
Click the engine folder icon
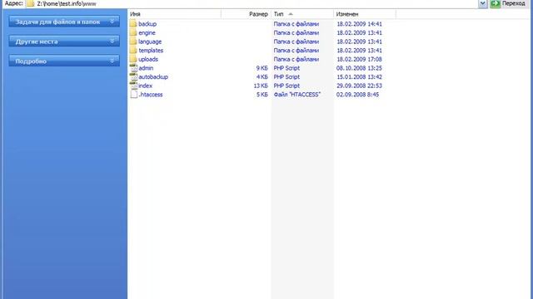(x=133, y=32)
